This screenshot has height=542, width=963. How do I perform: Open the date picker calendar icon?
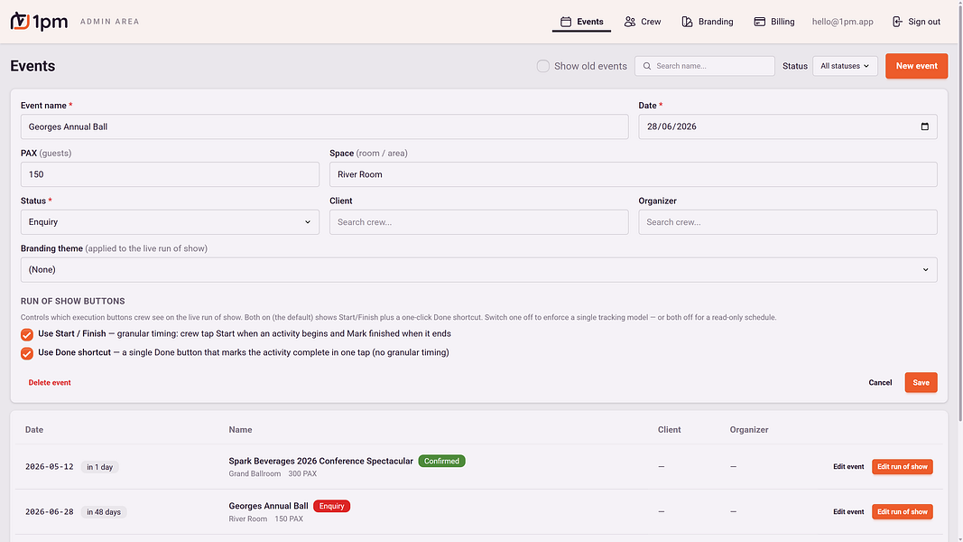[925, 126]
